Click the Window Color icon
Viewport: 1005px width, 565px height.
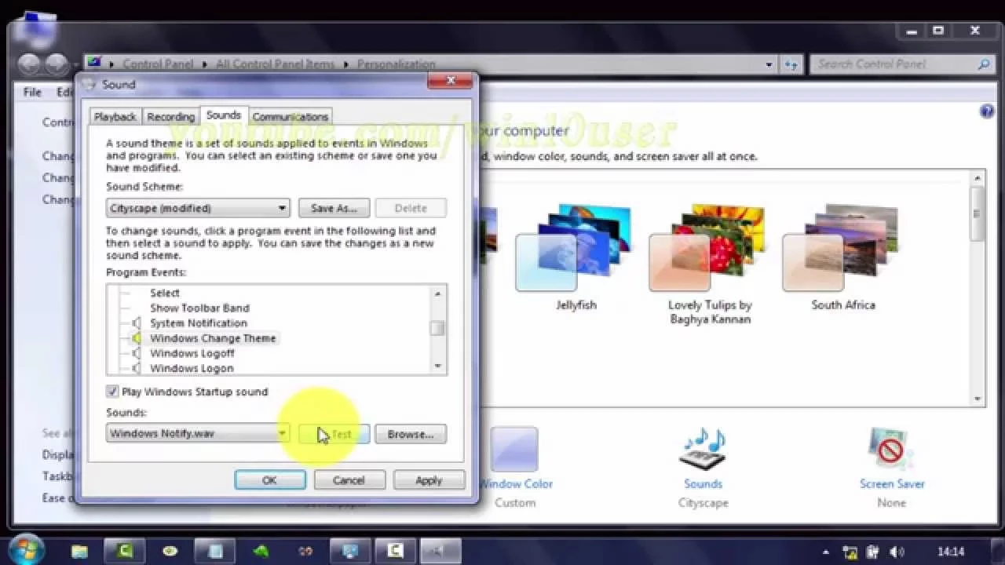click(x=514, y=450)
